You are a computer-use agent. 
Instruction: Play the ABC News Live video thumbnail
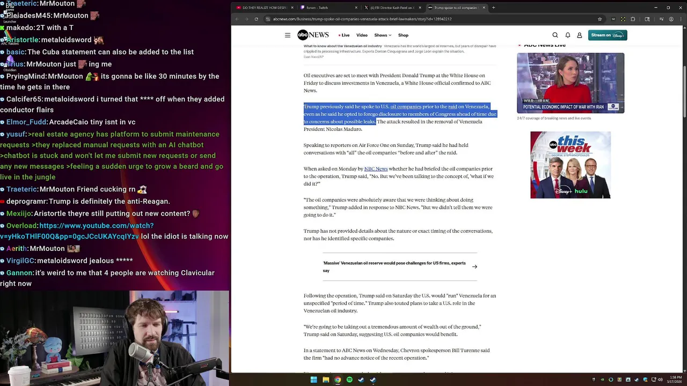pyautogui.click(x=571, y=83)
